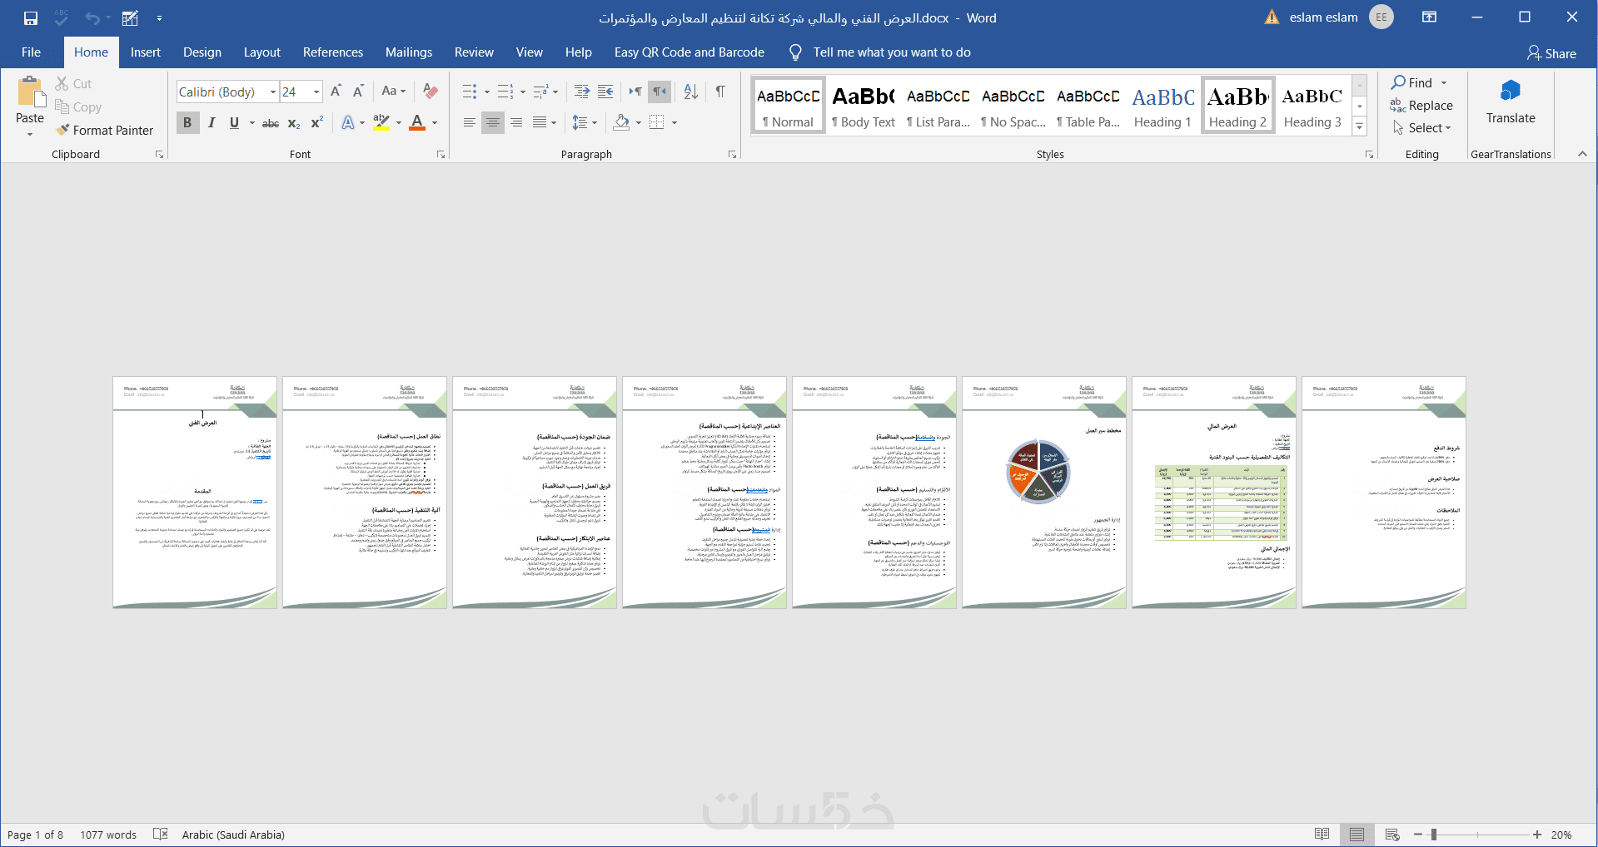Toggle Underline formatting
Viewport: 1598px width, 847px height.
234,123
